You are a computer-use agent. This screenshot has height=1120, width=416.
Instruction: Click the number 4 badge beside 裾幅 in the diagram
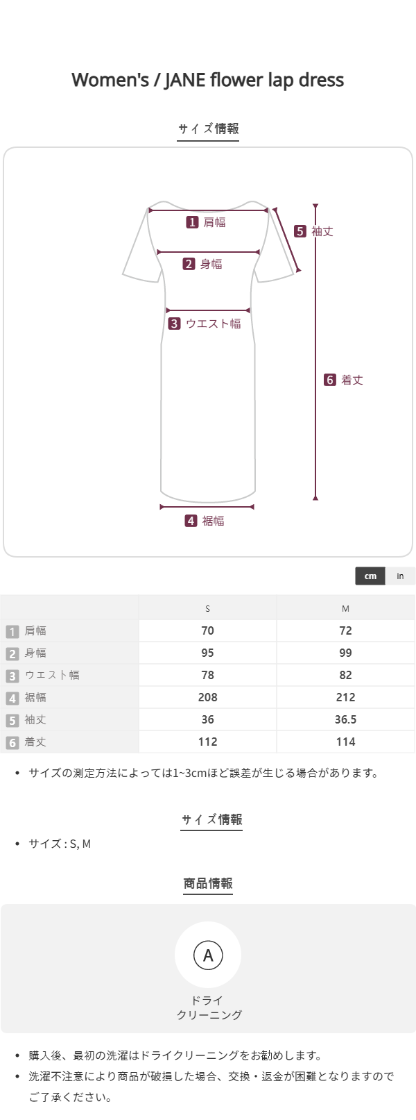tap(191, 521)
